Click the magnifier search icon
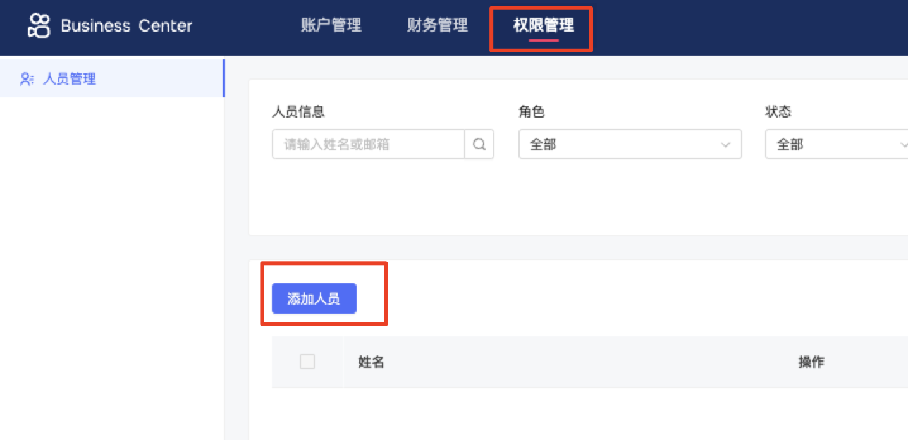The image size is (908, 440). coord(479,145)
